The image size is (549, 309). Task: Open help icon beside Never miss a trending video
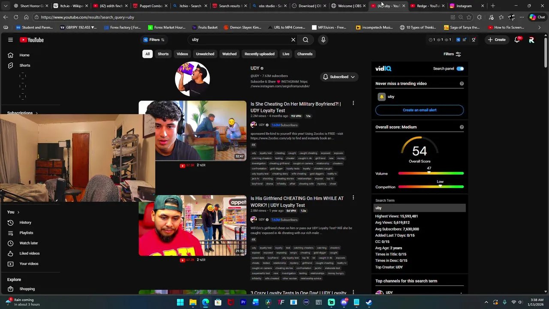[462, 84]
